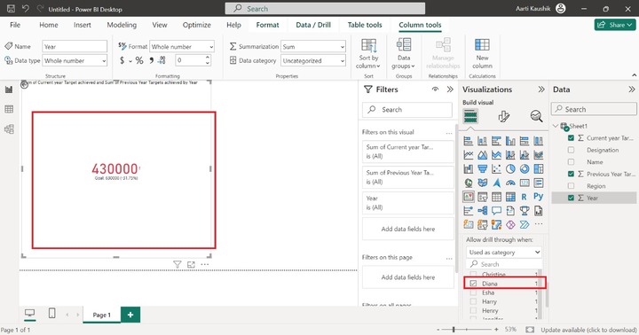Select the Decomposition tree visual

[x=483, y=211]
